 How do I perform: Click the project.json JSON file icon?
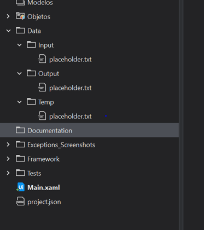click(x=20, y=202)
